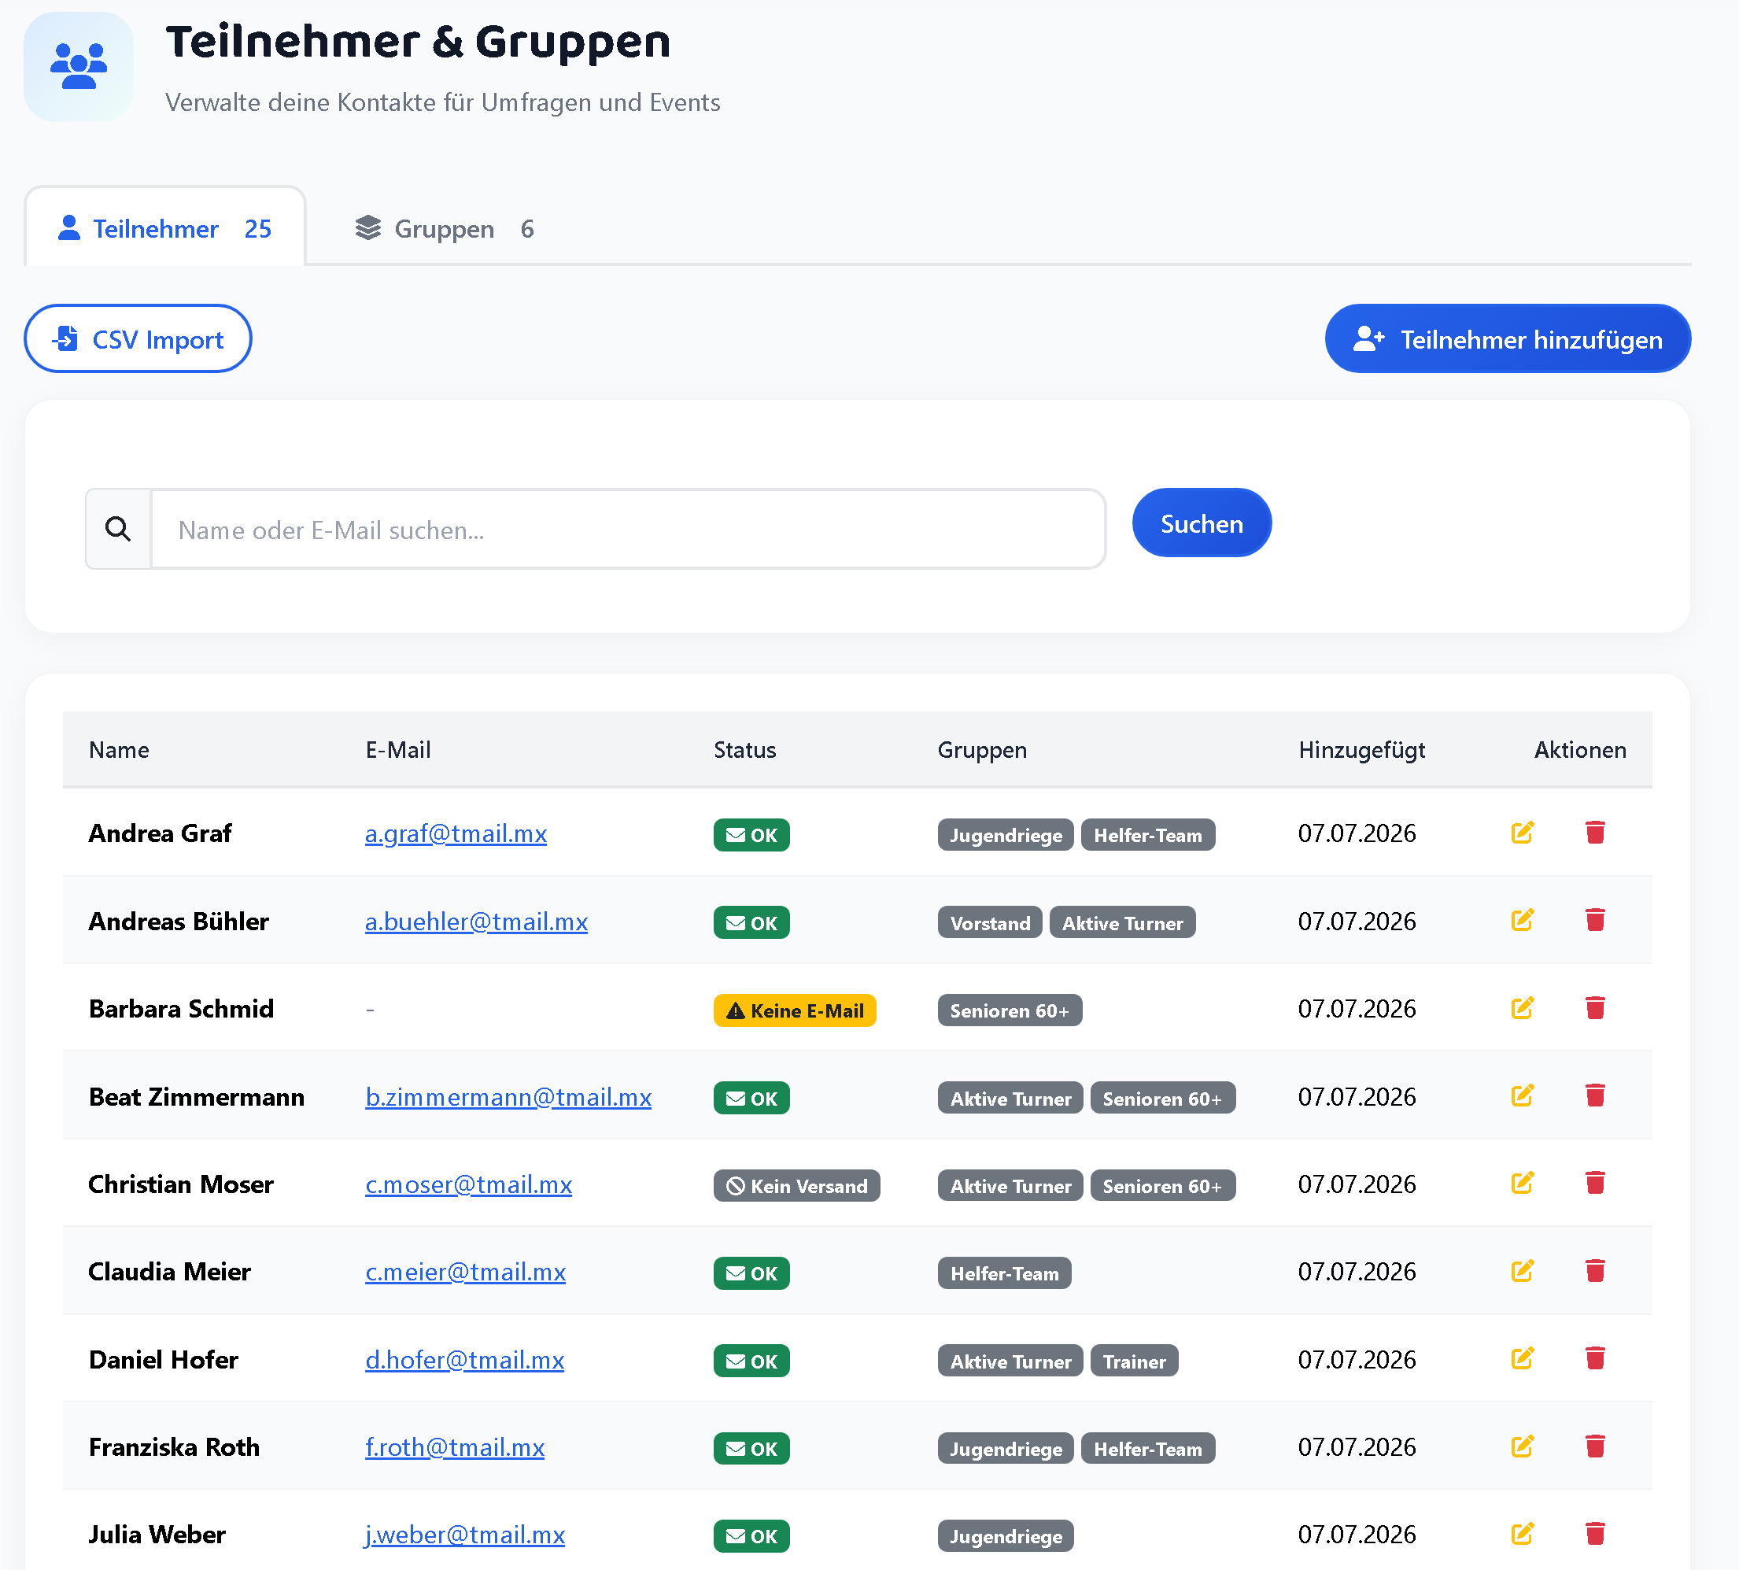Screen dimensions: 1739x1570
Task: Edit Beat Zimmermann's entry
Action: tap(1523, 1095)
